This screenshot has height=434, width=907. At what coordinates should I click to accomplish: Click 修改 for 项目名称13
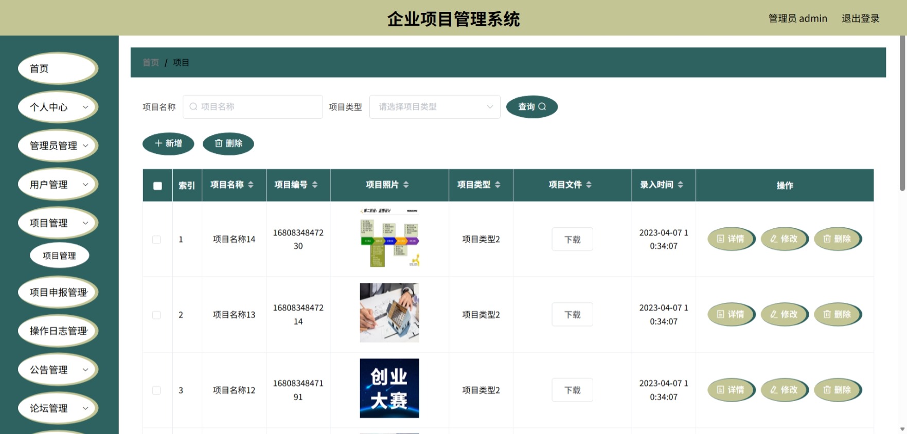tap(784, 315)
